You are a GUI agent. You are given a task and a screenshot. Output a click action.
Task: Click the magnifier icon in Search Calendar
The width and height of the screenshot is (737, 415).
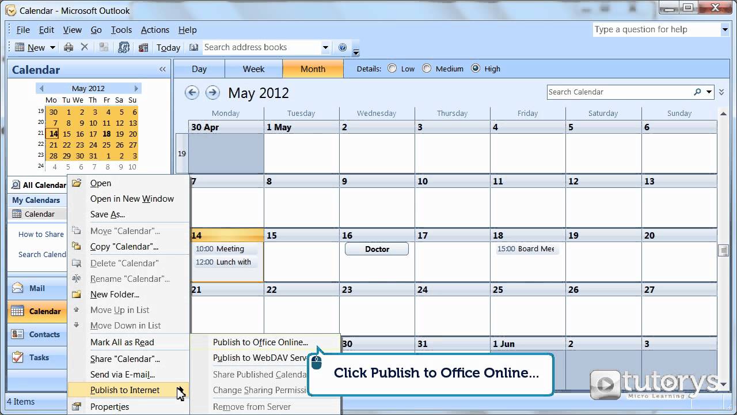(697, 92)
